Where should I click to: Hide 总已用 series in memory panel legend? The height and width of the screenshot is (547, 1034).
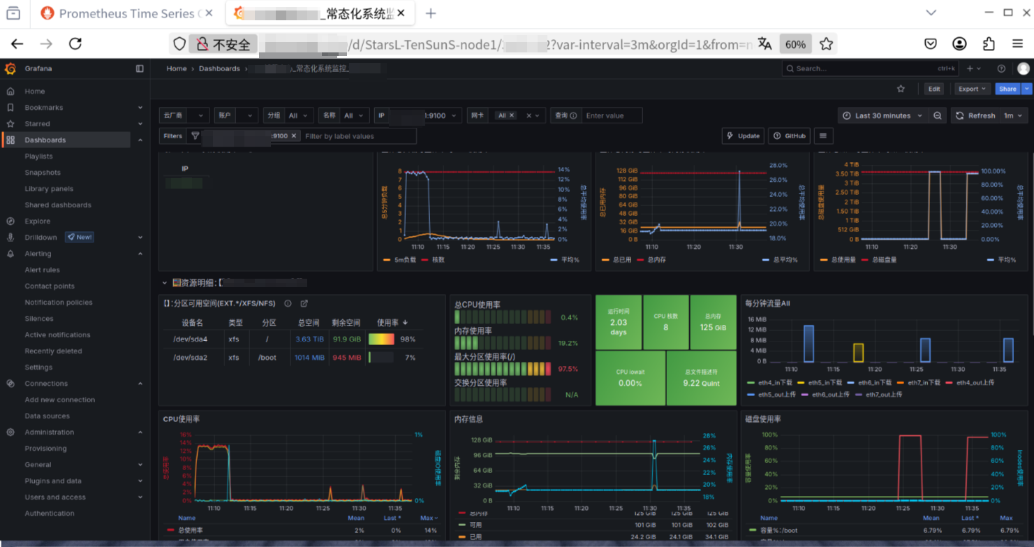621,259
